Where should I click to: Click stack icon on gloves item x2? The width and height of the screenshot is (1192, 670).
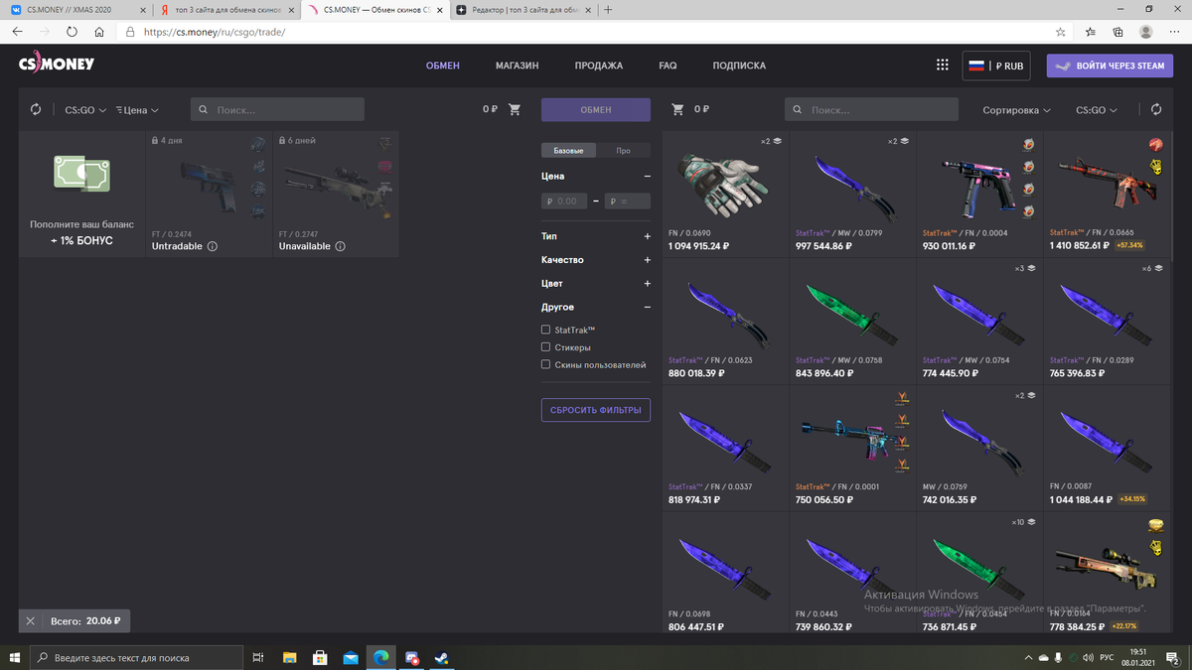[778, 142]
